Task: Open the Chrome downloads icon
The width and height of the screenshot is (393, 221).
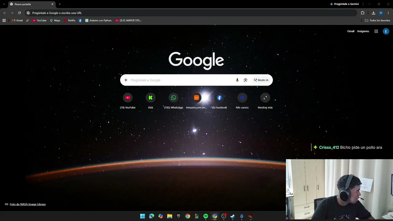Action: (x=373, y=13)
